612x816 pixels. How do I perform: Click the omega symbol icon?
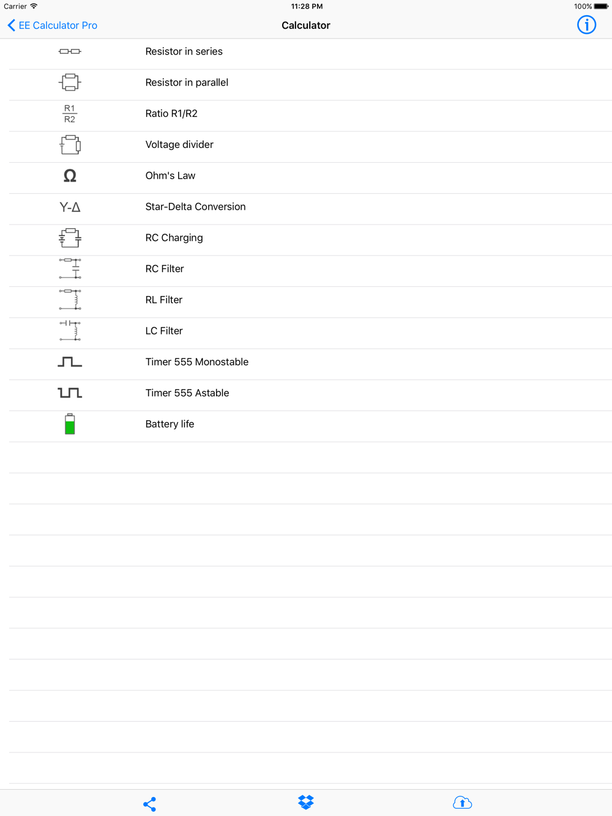[x=70, y=176]
